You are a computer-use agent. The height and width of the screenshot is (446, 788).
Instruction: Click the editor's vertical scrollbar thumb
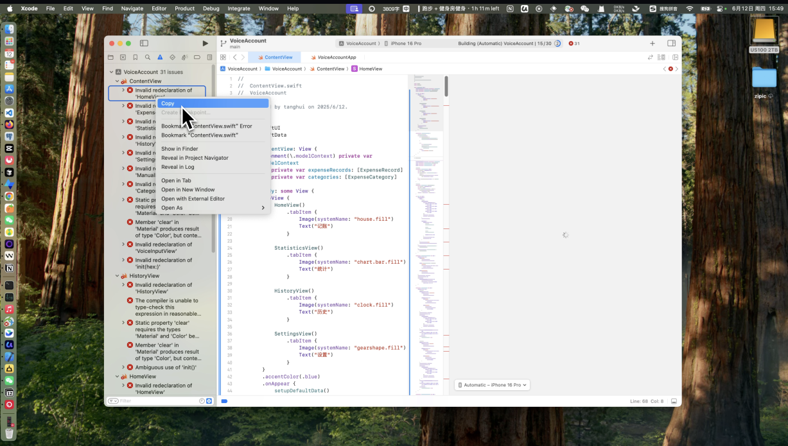point(446,87)
